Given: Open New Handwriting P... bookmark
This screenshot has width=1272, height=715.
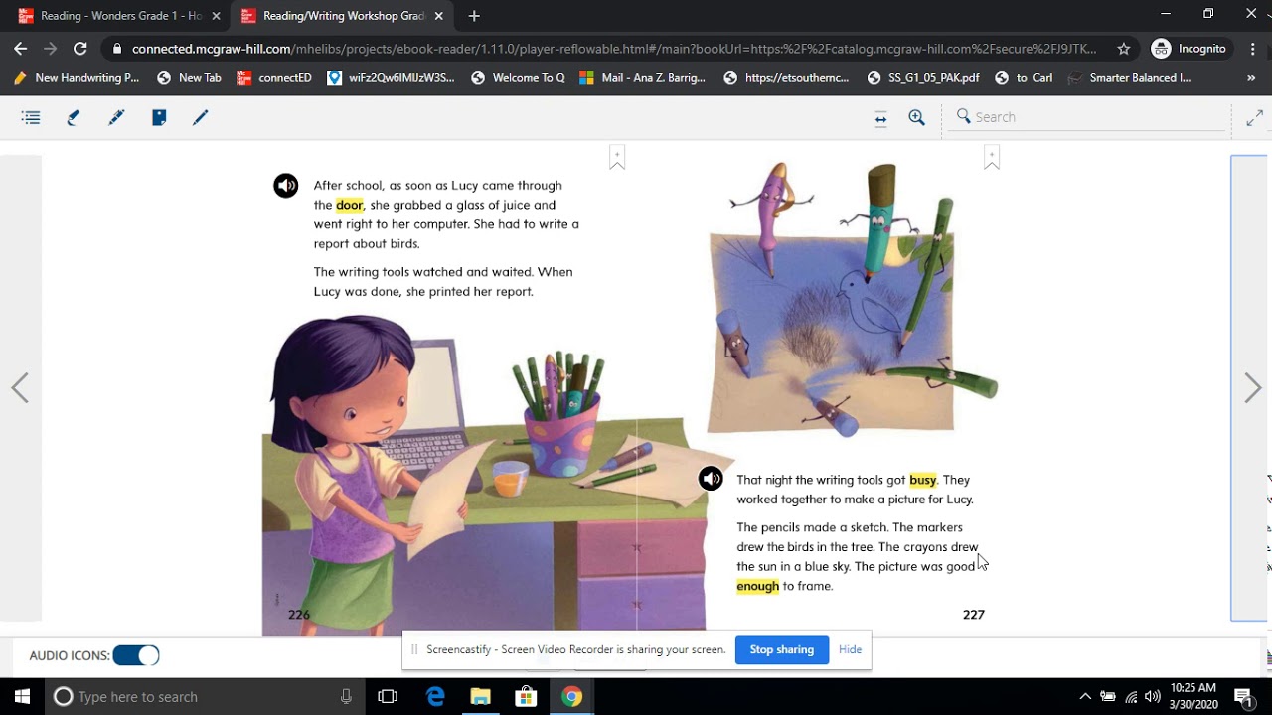Looking at the screenshot, I should point(76,77).
